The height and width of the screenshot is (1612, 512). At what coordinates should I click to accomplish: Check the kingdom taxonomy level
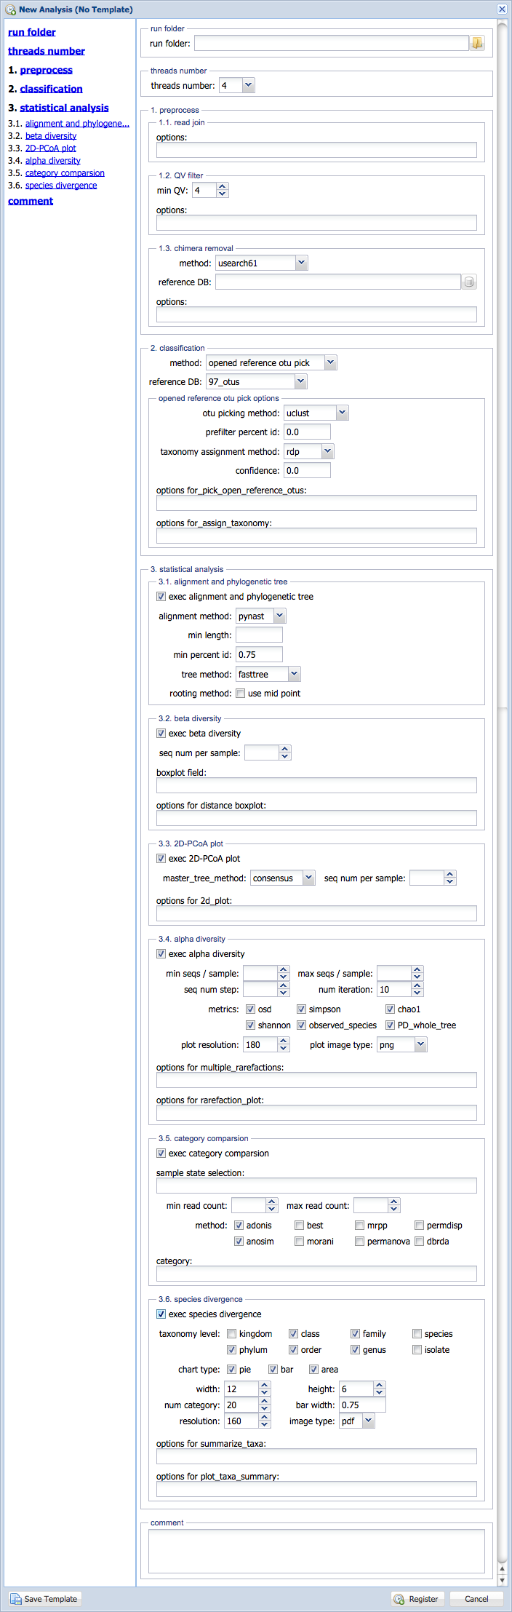(x=231, y=1334)
